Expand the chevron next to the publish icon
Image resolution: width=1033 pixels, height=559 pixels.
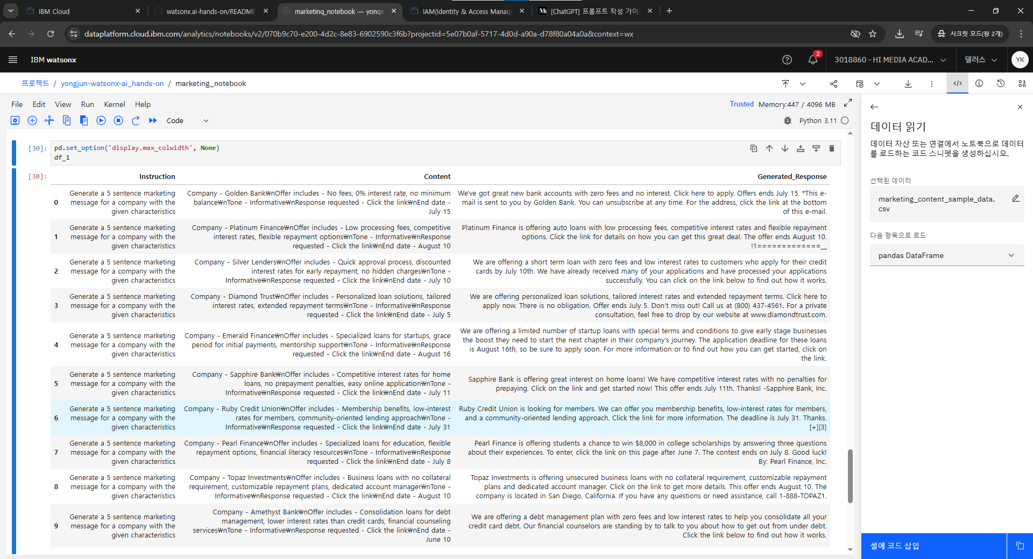coord(803,83)
